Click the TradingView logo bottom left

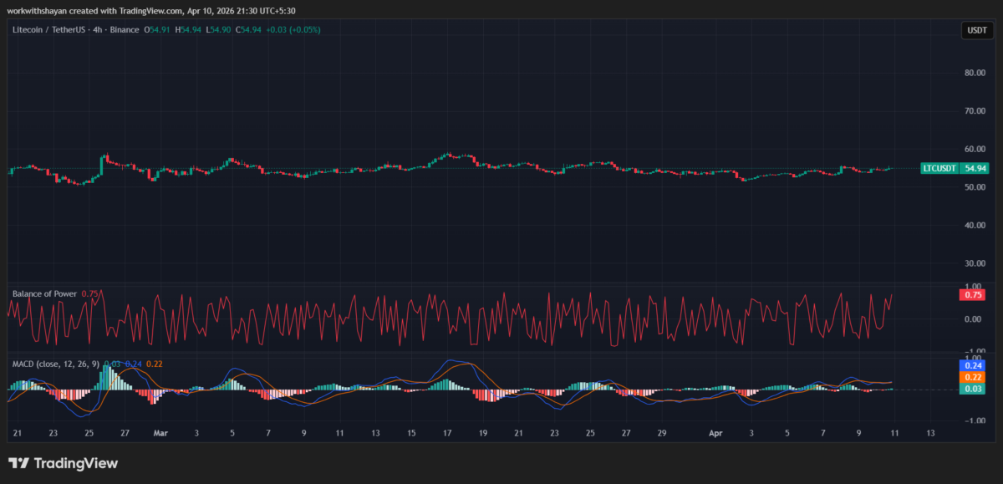tap(63, 463)
